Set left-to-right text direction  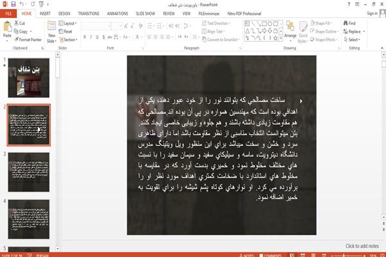179,37
